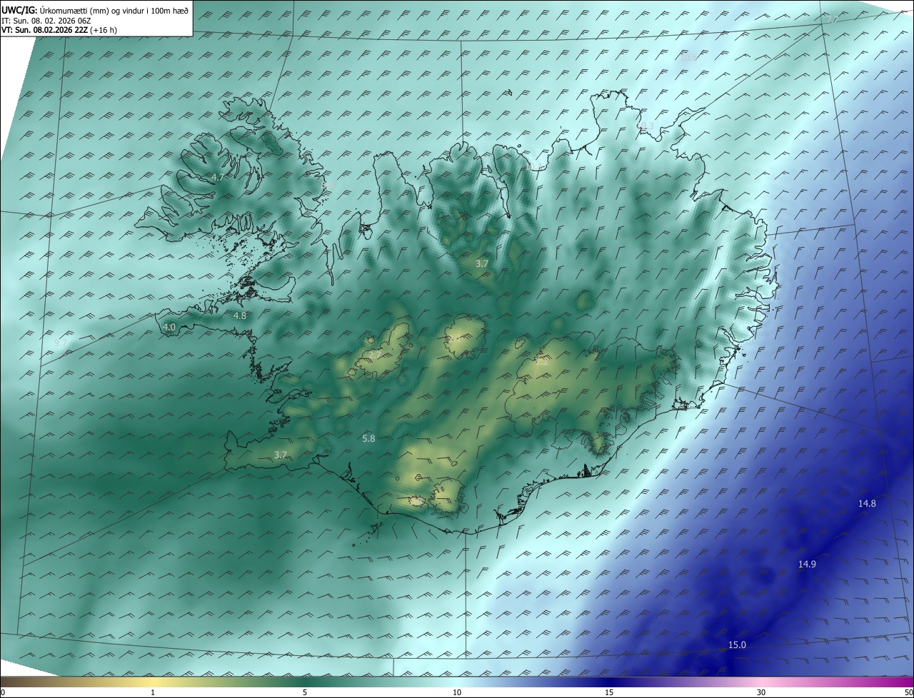Click the 5.8 value label on the map
The image size is (914, 698).
(x=368, y=439)
